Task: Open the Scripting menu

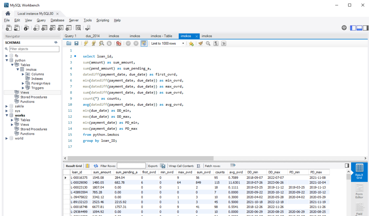Action: [103, 20]
